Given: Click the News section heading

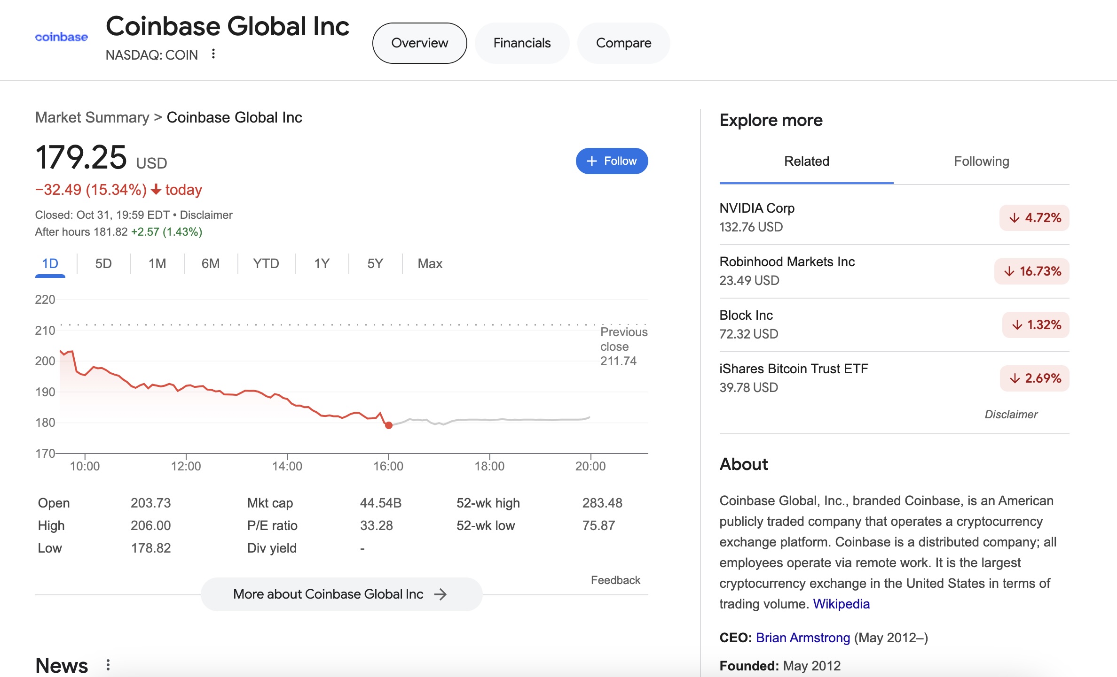Looking at the screenshot, I should point(62,665).
